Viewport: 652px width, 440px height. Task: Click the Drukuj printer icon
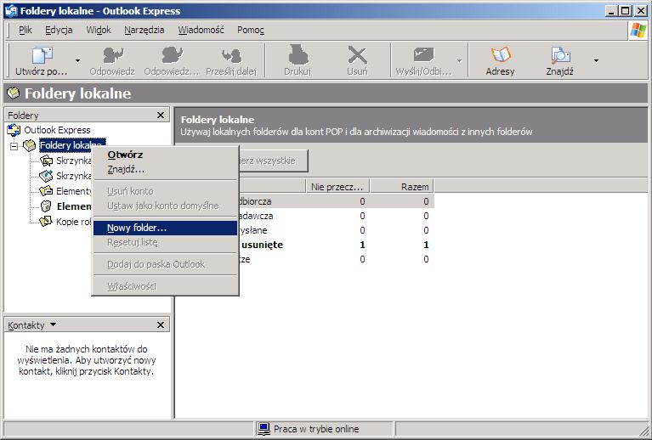point(298,55)
